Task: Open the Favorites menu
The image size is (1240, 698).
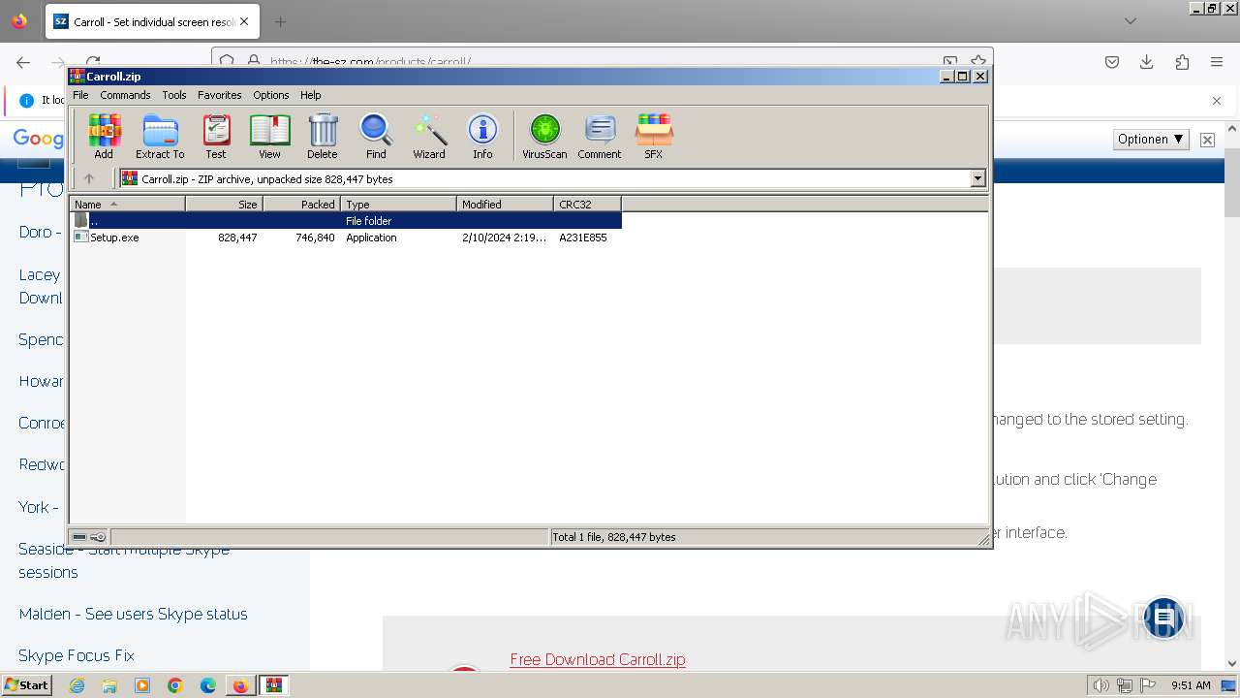Action: click(220, 95)
